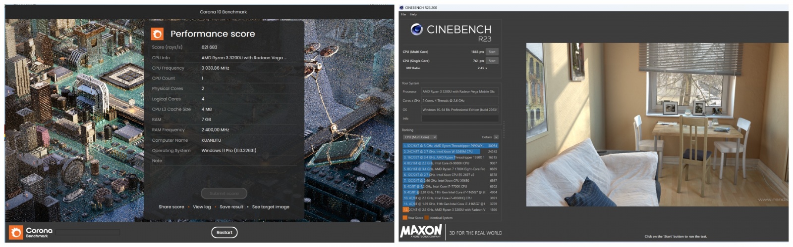The width and height of the screenshot is (793, 247).
Task: Click the Operating System value Windows 11 Pro
Action: pos(228,151)
